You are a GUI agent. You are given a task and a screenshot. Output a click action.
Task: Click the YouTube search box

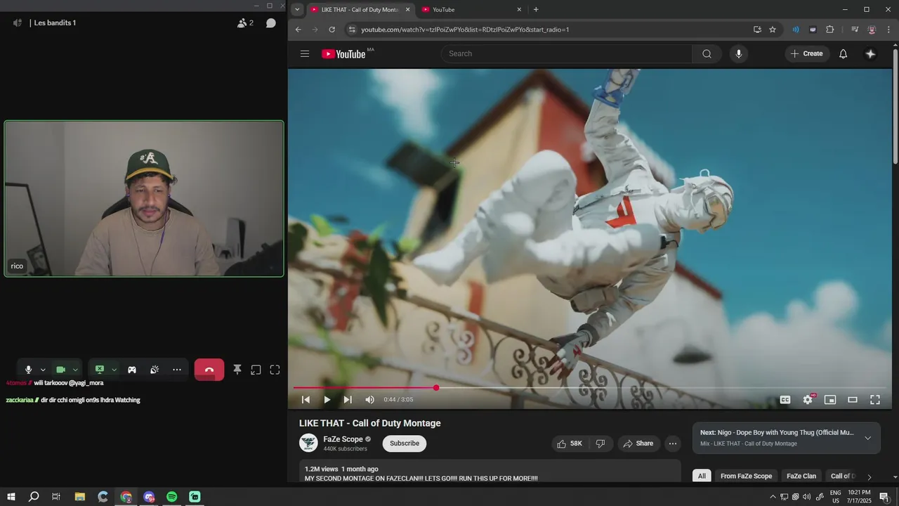(x=566, y=53)
